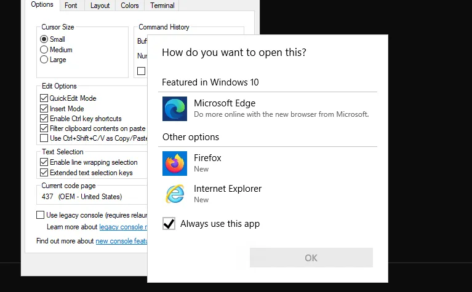Open the new console features link

[121, 241]
